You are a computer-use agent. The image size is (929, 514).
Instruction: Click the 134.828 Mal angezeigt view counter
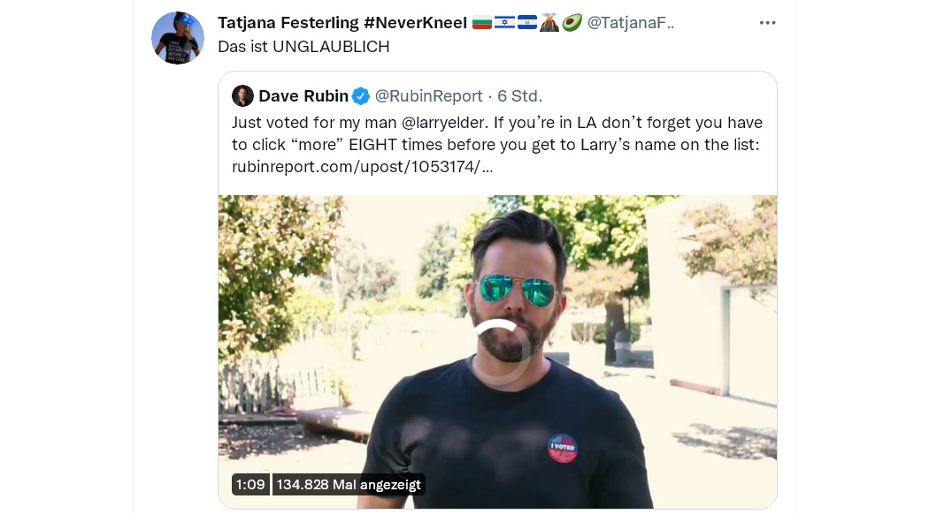point(349,485)
